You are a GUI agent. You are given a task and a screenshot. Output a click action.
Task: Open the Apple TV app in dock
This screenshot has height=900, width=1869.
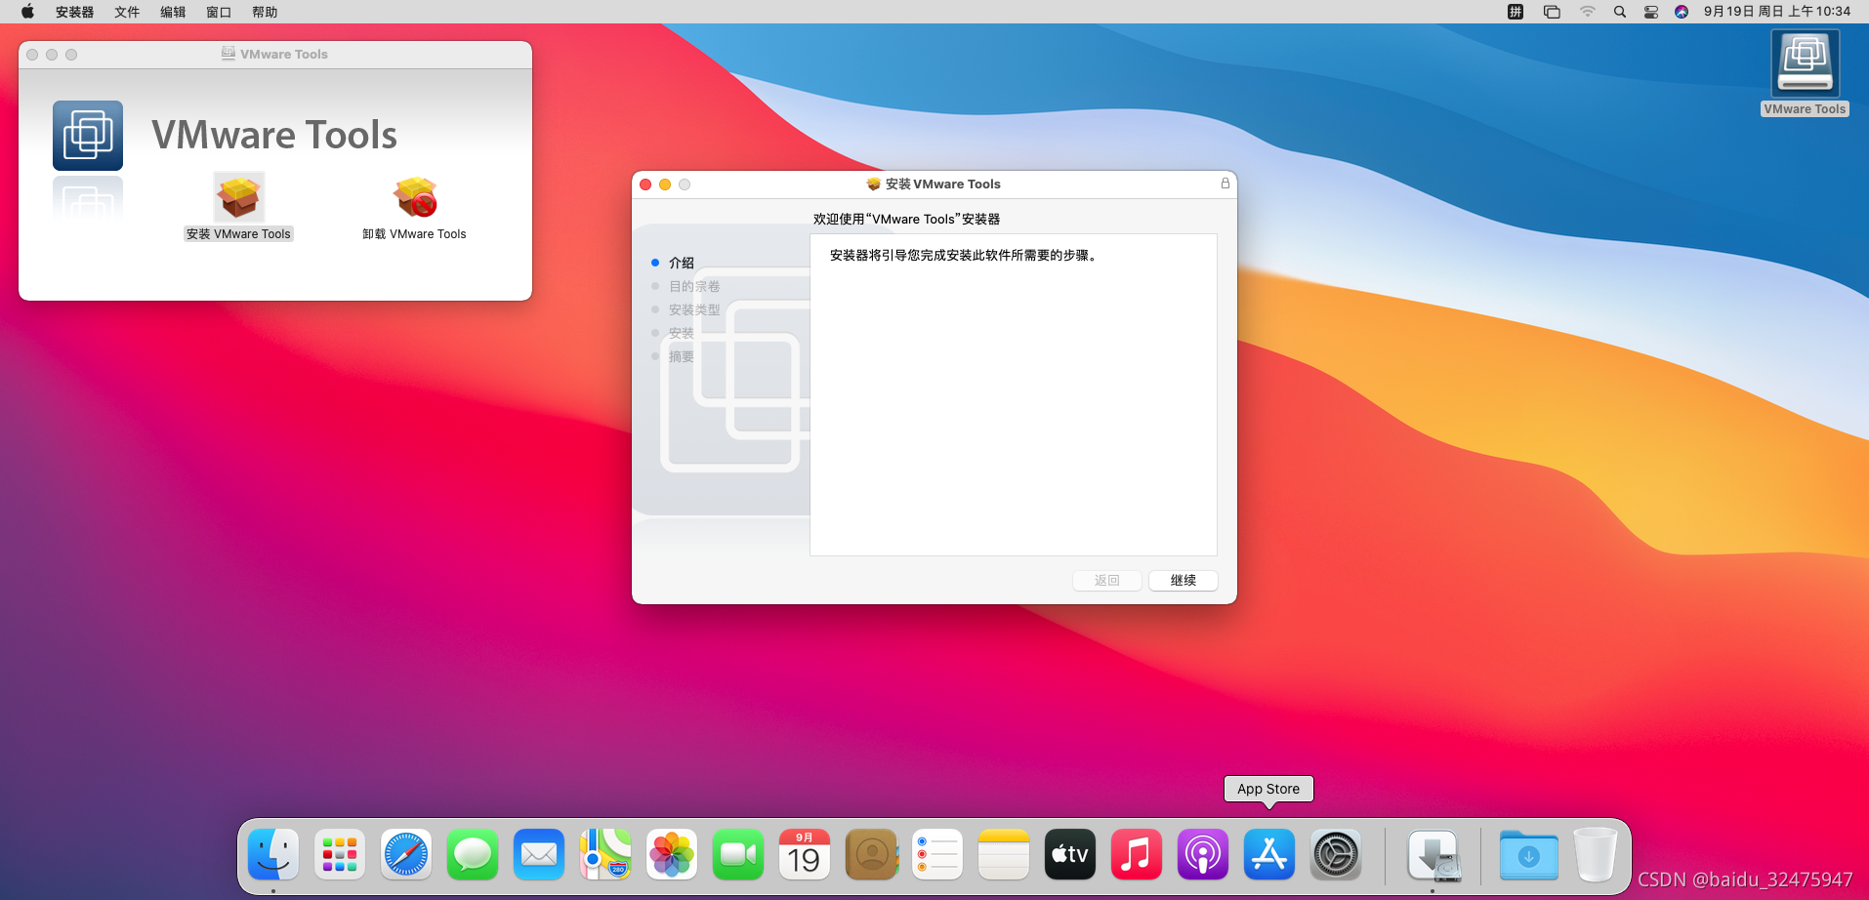point(1069,855)
